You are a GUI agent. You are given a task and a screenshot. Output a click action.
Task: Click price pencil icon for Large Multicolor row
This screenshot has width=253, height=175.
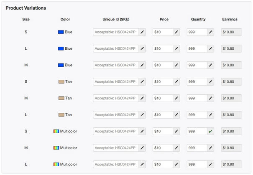click(x=176, y=165)
